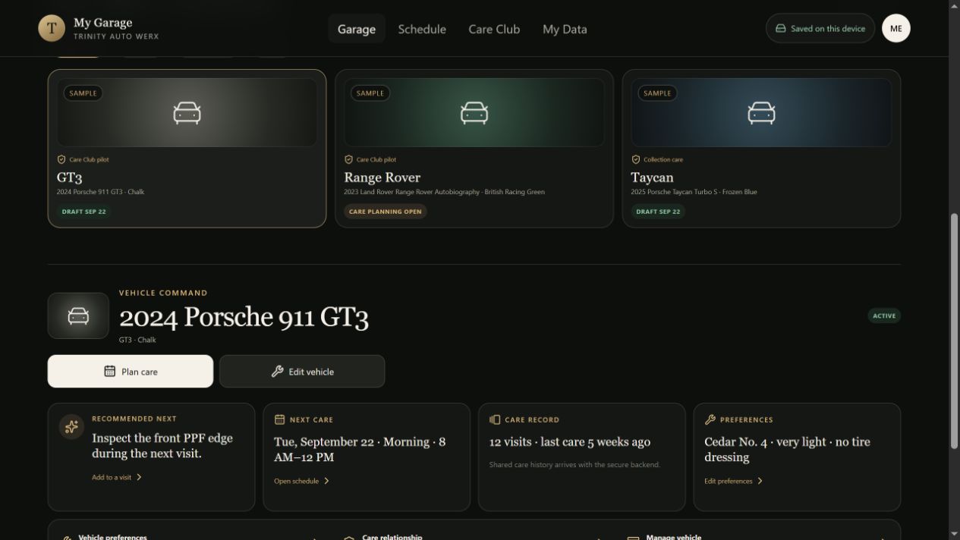The width and height of the screenshot is (960, 540).
Task: Click the DRAFT SEP 22 badge on Taycan
Action: pyautogui.click(x=658, y=212)
